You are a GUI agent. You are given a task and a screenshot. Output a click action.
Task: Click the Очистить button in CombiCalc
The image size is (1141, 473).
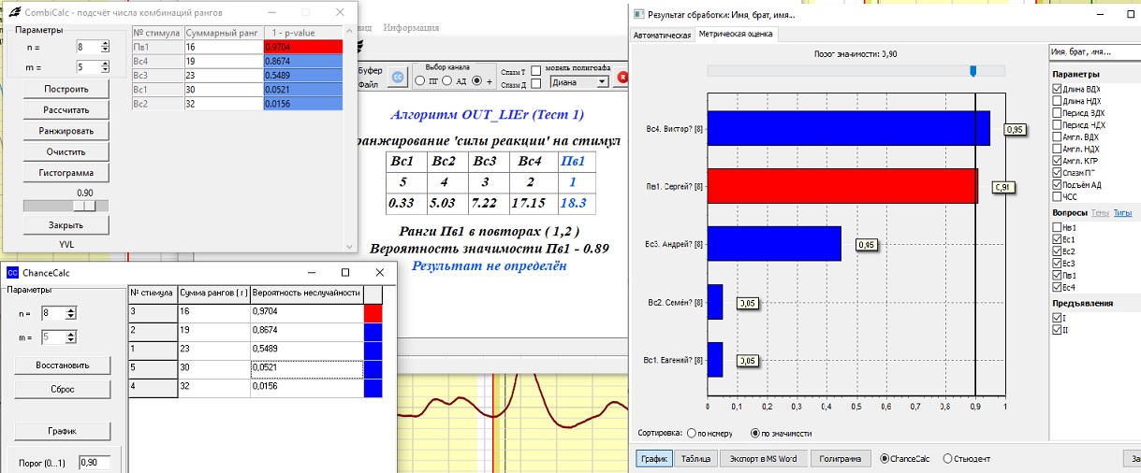point(66,151)
